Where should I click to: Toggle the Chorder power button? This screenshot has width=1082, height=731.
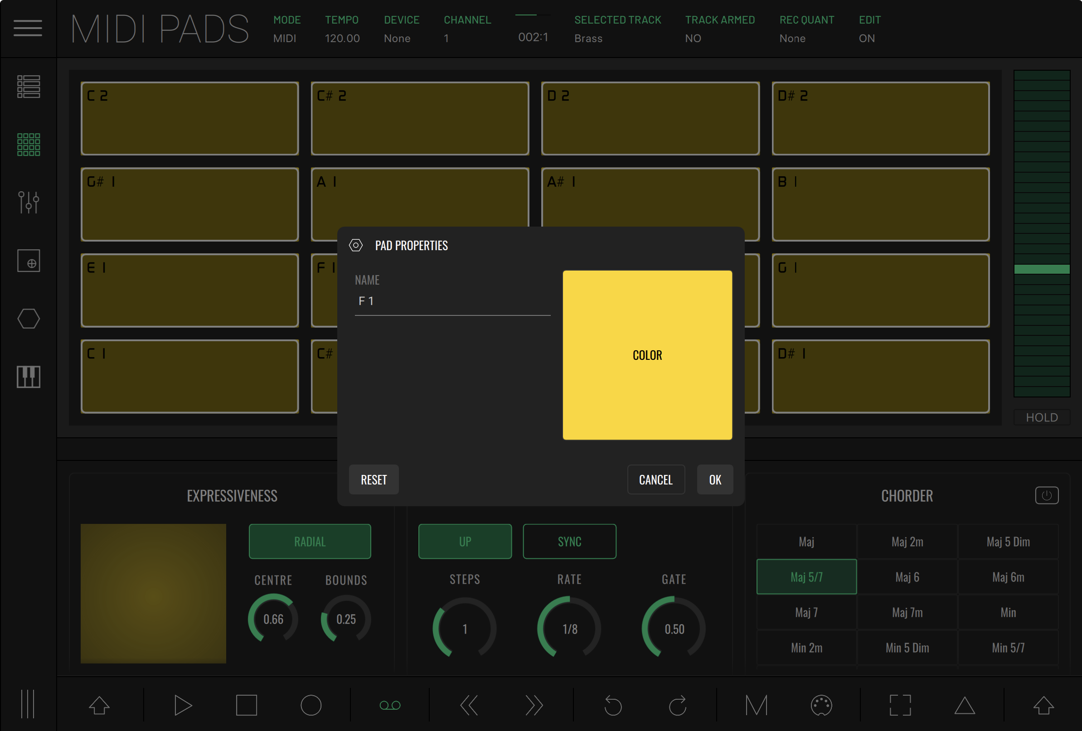pos(1046,495)
